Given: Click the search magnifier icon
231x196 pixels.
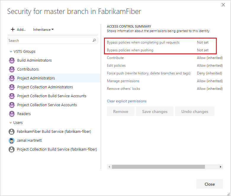Looking at the screenshot, I should [x=94, y=40].
